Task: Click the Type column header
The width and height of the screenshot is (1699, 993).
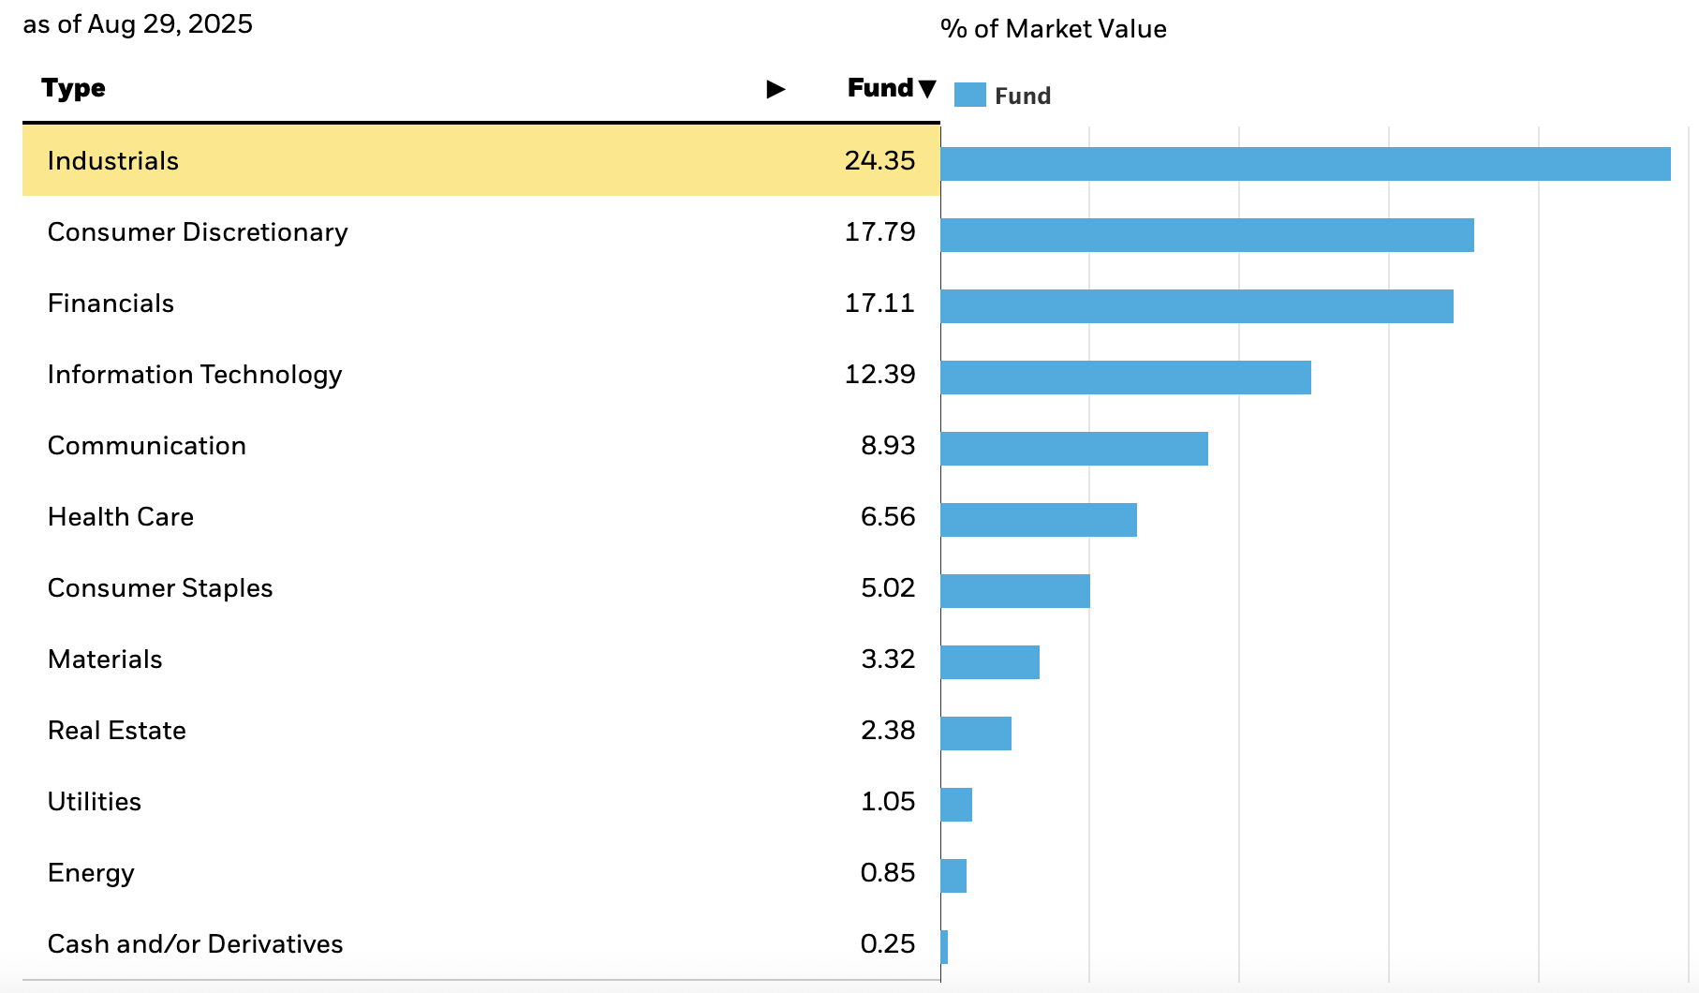Action: (x=73, y=89)
